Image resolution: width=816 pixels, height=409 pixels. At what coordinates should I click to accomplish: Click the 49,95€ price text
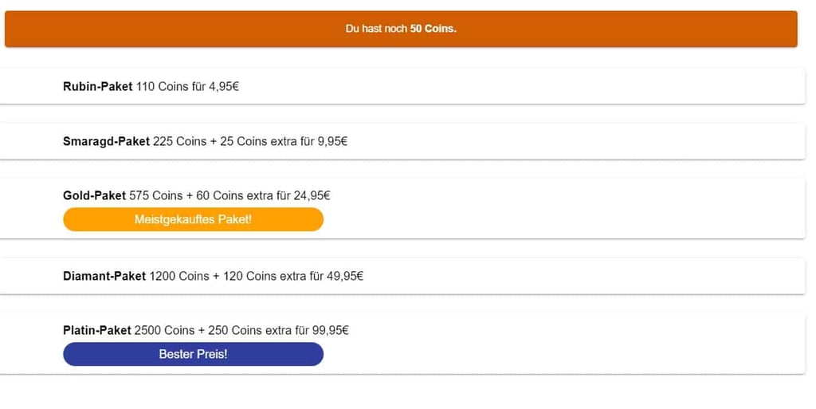[x=345, y=276]
